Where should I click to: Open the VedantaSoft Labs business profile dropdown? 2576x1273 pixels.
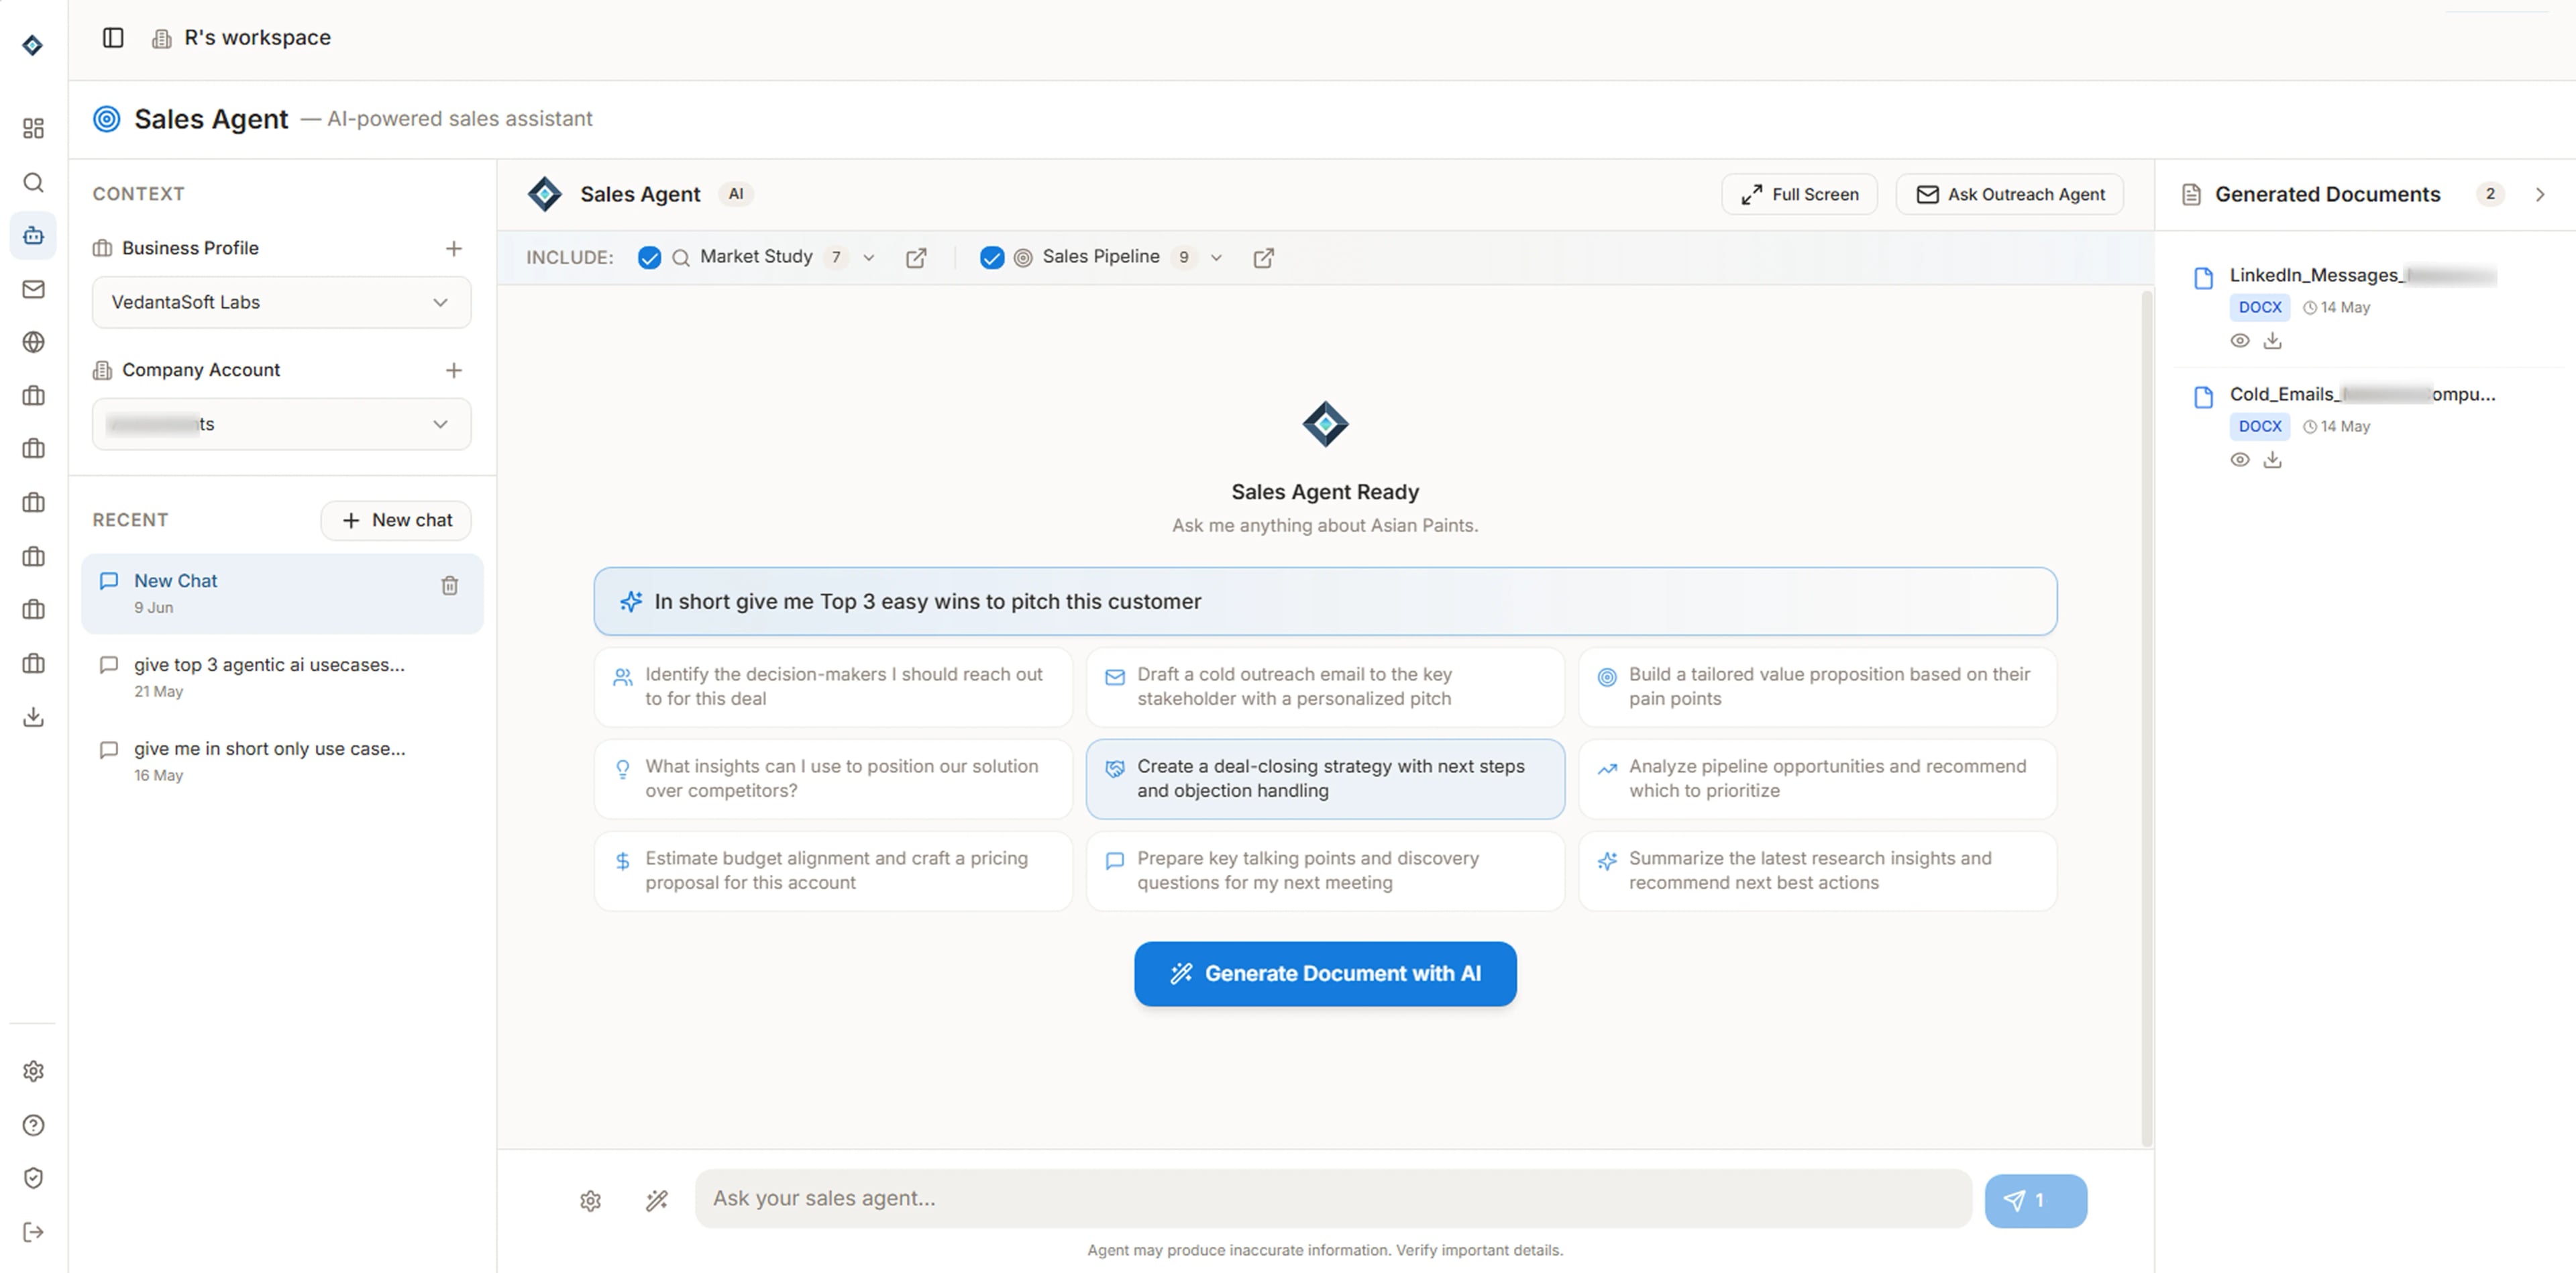[x=281, y=302]
